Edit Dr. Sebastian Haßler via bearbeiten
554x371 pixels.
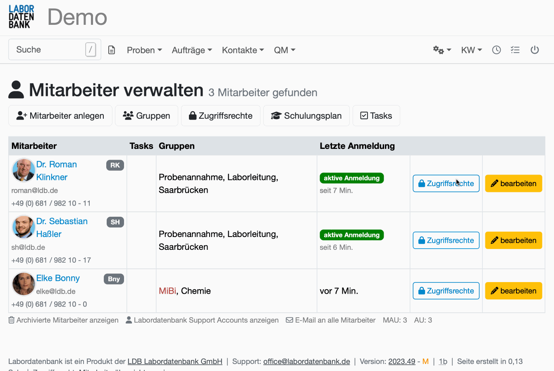[x=513, y=240]
